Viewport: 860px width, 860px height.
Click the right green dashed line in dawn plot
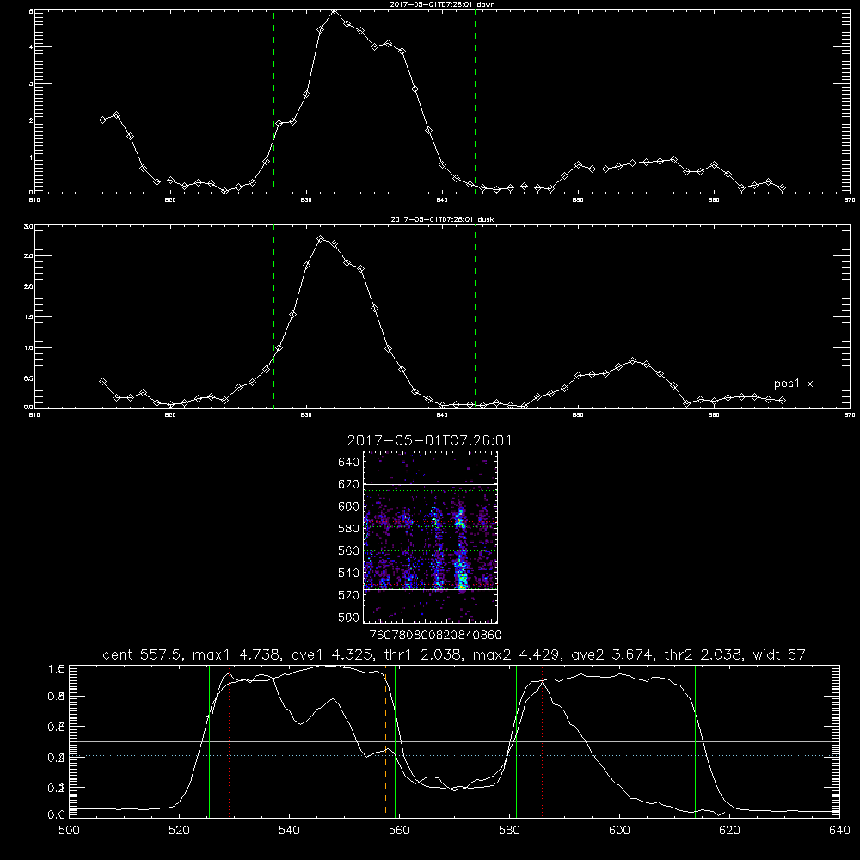[x=475, y=101]
